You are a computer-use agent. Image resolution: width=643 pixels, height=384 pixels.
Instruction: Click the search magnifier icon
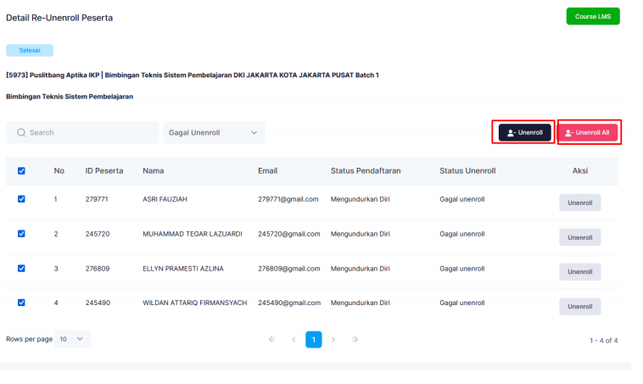[21, 133]
